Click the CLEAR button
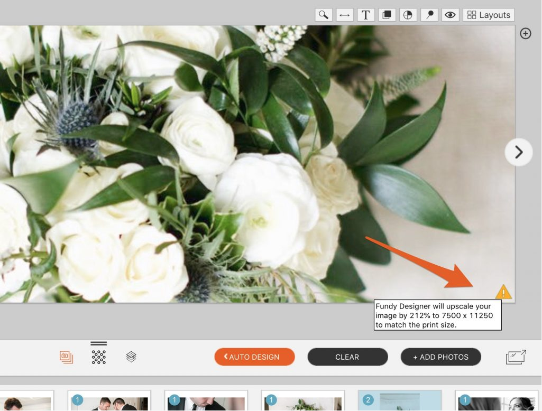542x411 pixels. [x=348, y=357]
